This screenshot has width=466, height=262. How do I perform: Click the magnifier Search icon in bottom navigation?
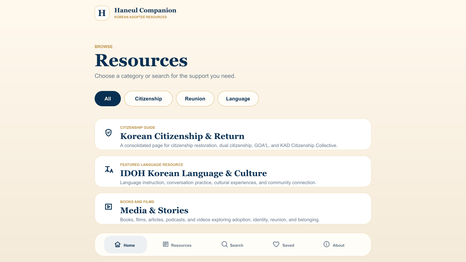(225, 244)
